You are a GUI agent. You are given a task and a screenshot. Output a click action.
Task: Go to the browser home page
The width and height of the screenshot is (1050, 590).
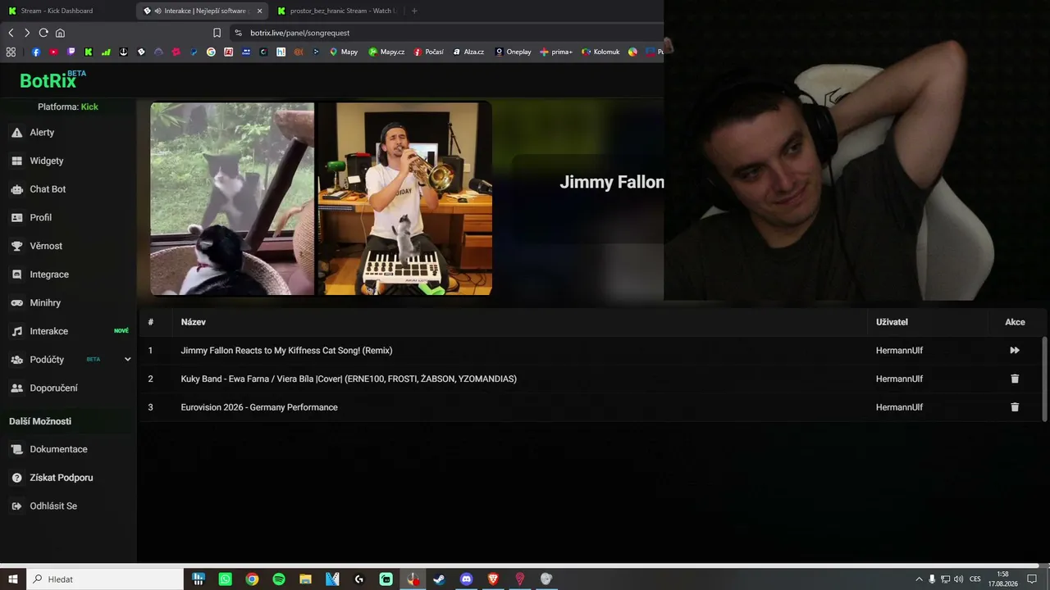[x=60, y=33]
